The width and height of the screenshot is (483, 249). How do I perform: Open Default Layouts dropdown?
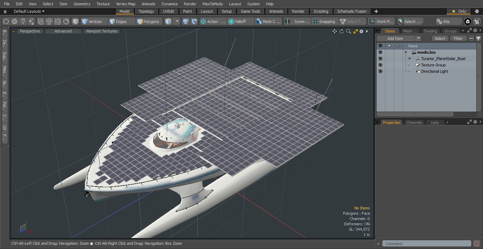[x=29, y=11]
